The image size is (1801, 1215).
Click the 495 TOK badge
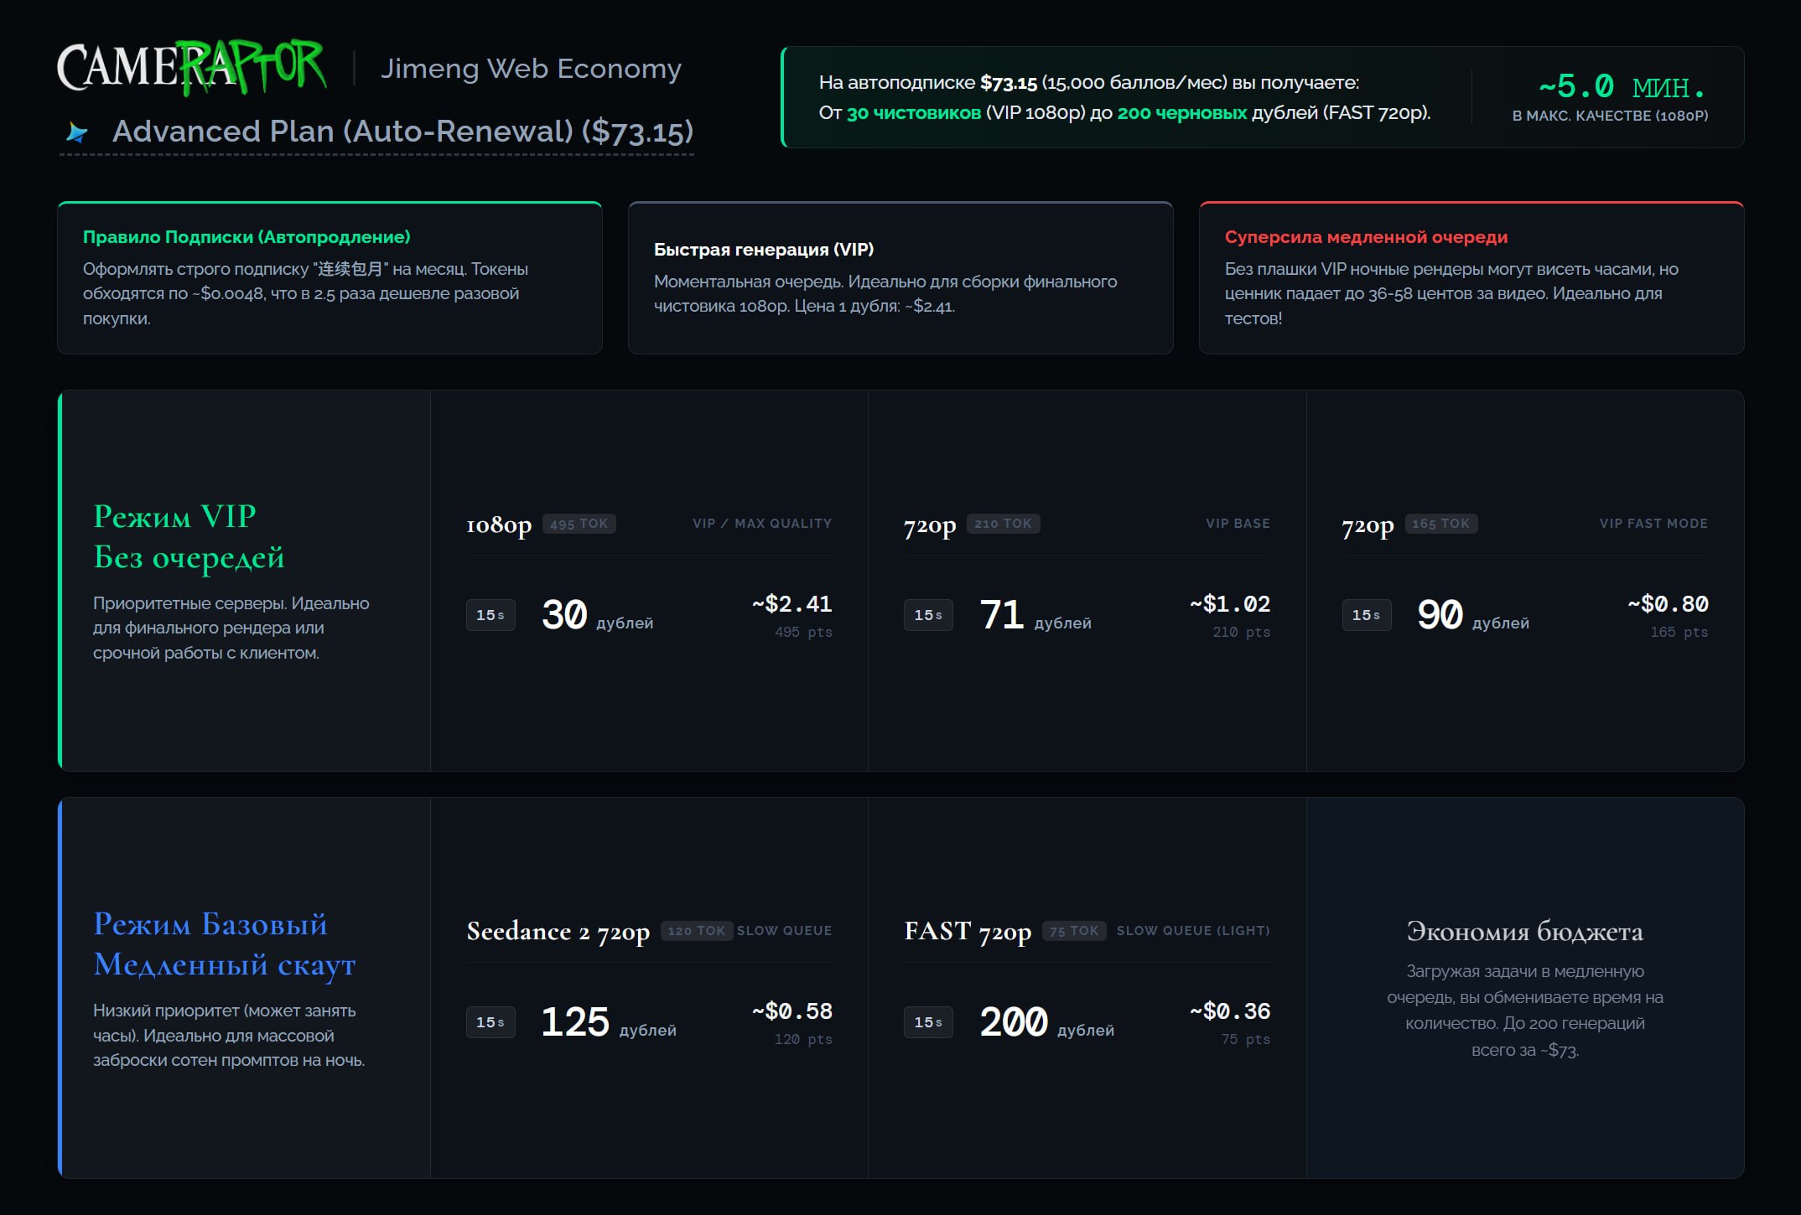click(x=579, y=524)
